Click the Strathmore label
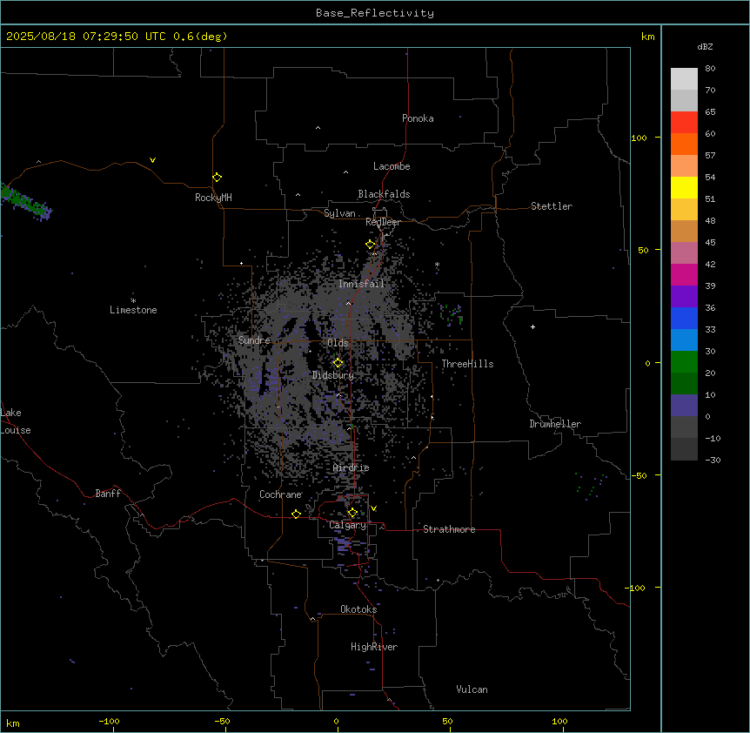Screen dimensions: 750x733 (449, 529)
